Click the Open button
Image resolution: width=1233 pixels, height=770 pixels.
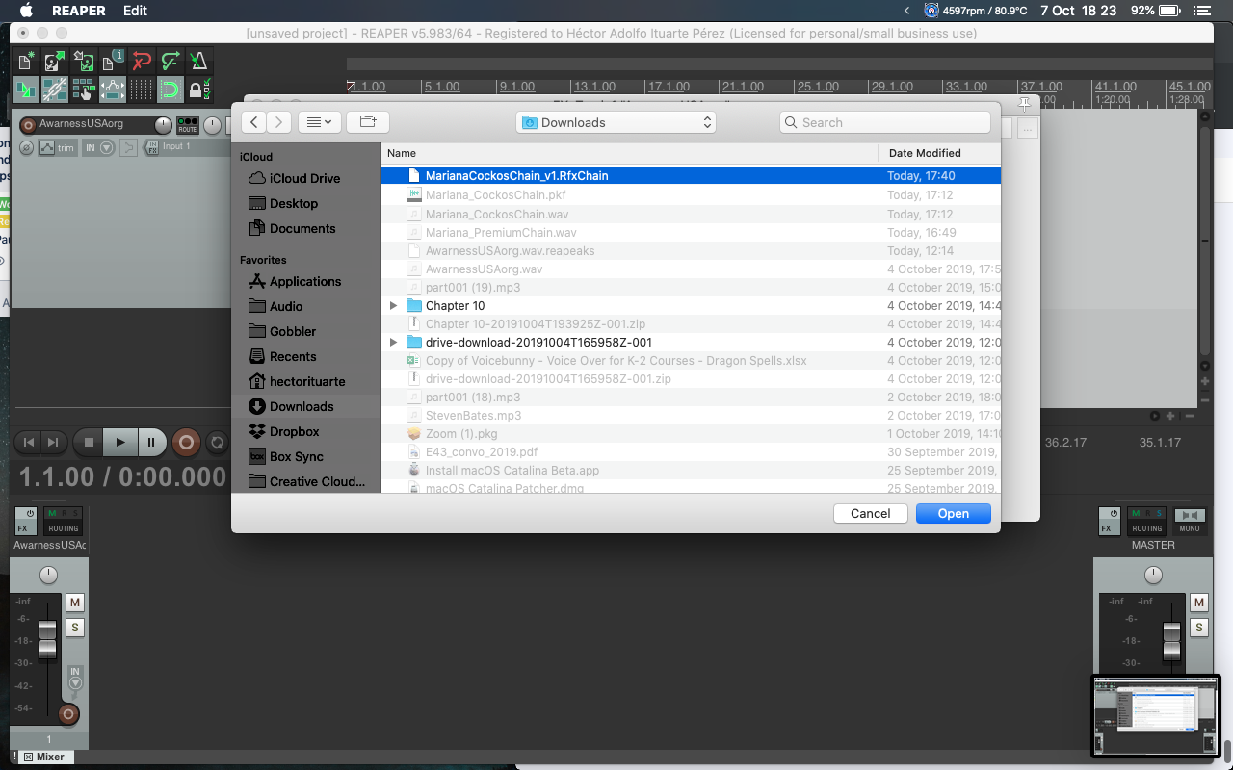point(953,513)
